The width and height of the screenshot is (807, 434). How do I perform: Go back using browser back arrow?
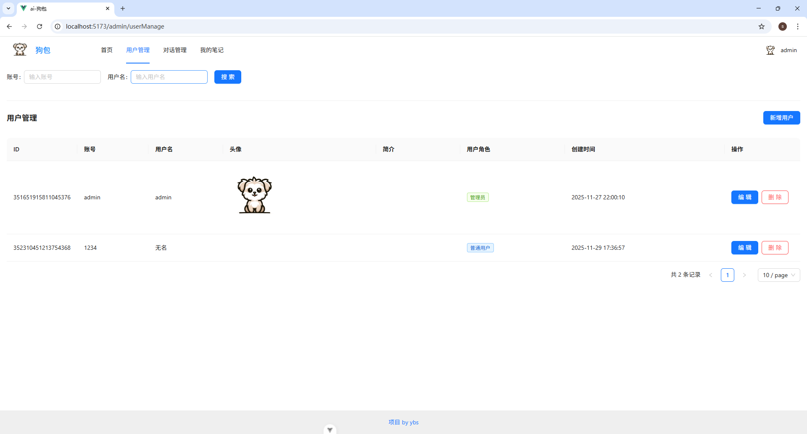9,26
